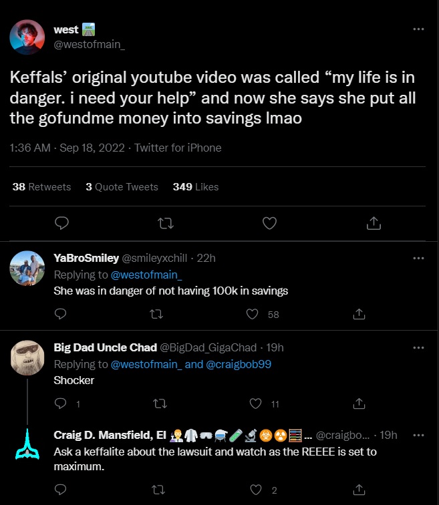Open more options on YaBroSmiley's reply
Viewport: 439px width, 505px height.
click(x=418, y=258)
